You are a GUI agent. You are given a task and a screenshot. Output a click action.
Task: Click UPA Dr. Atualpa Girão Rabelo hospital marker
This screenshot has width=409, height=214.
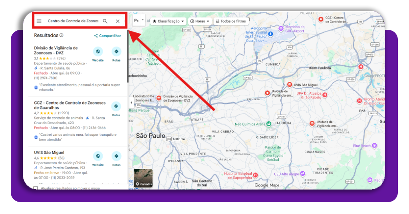click(x=325, y=95)
